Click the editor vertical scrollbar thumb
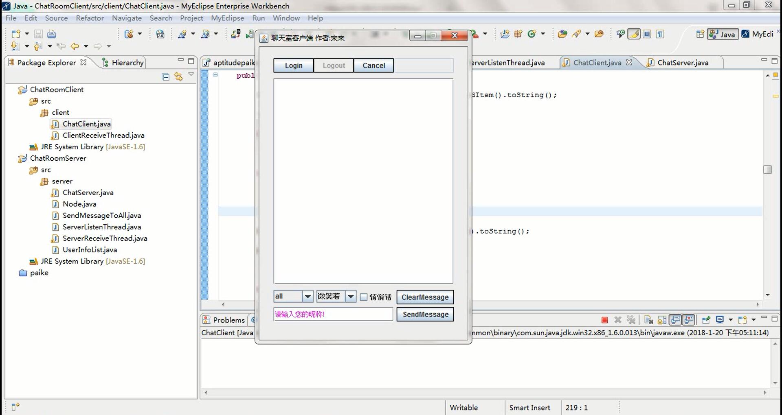This screenshot has height=415, width=782. 768,169
